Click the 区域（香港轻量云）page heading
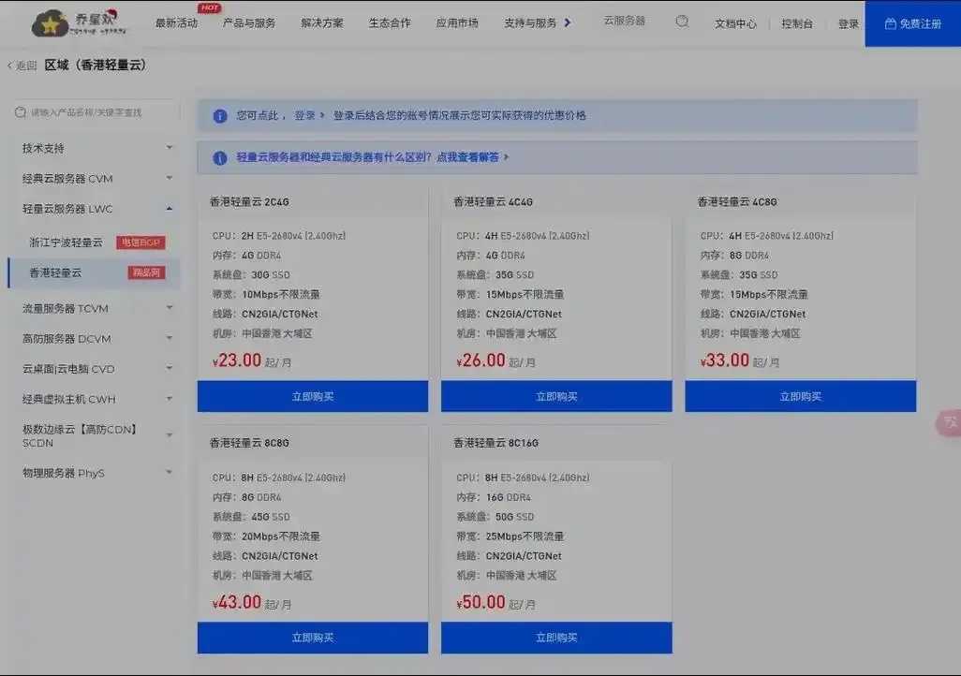 96,65
